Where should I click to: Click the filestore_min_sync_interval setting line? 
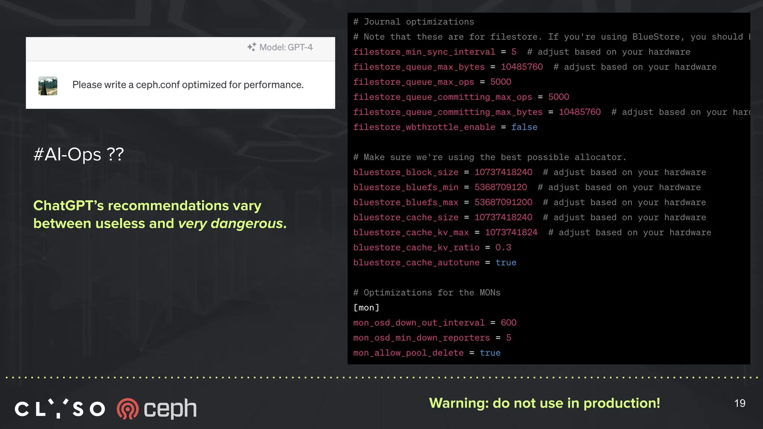424,52
